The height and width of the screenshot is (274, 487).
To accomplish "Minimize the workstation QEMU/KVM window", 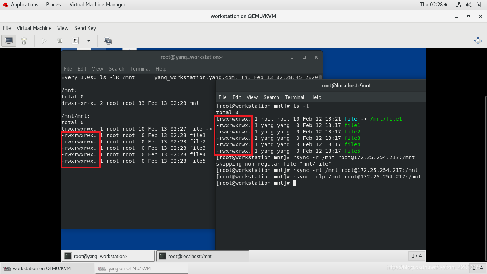I will point(457,16).
